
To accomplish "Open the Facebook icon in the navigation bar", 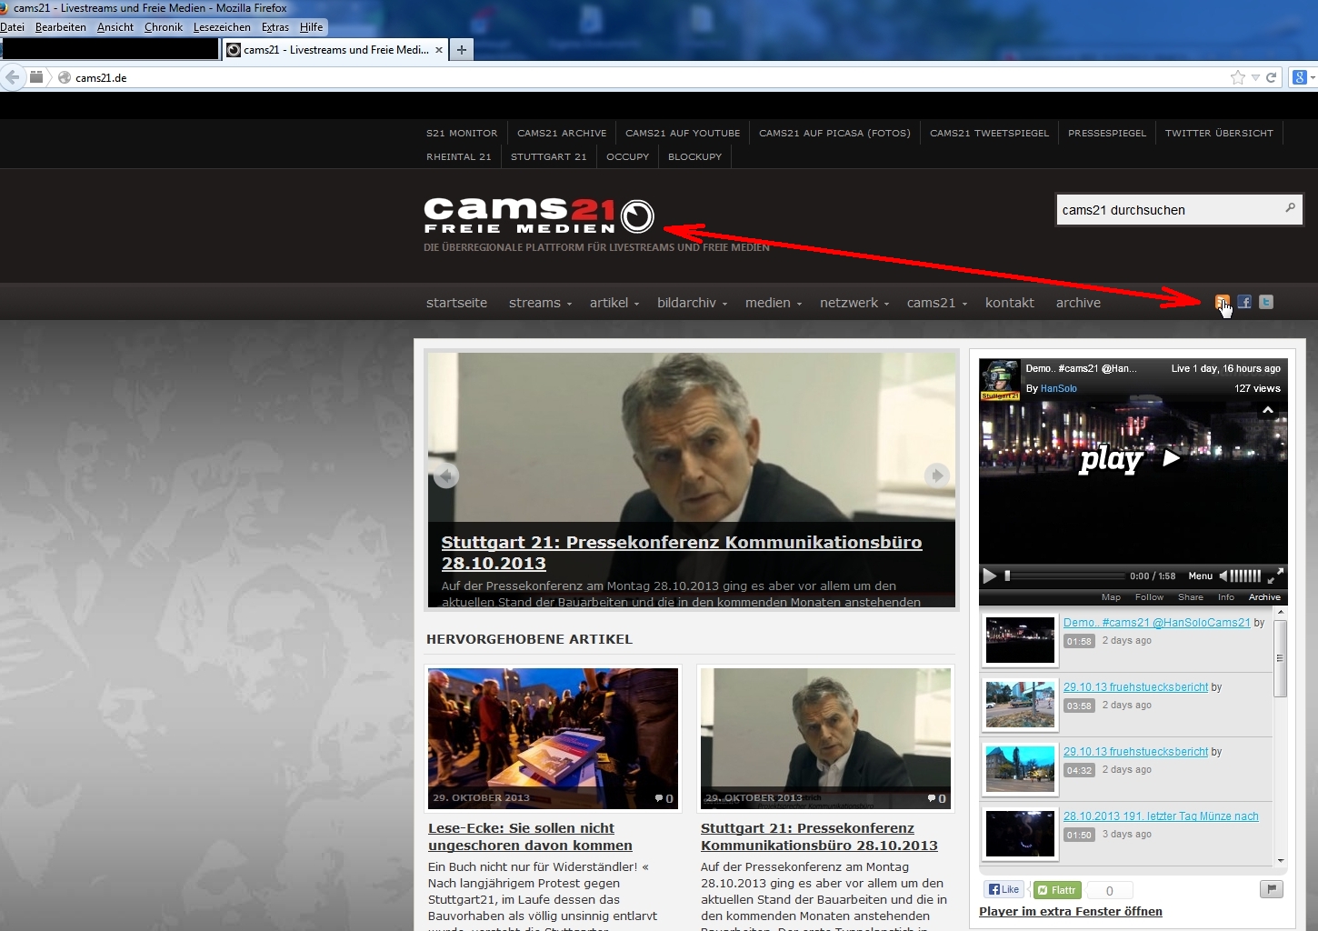I will point(1244,302).
